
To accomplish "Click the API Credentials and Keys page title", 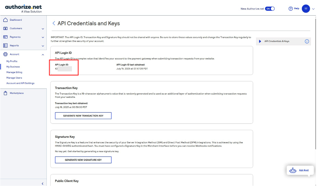I will point(88,23).
